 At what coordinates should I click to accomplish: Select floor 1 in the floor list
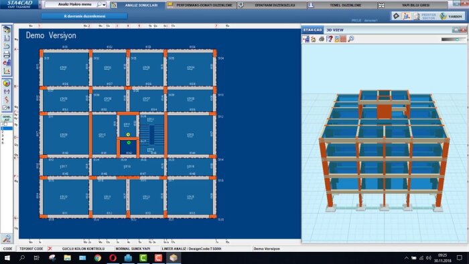click(7, 128)
